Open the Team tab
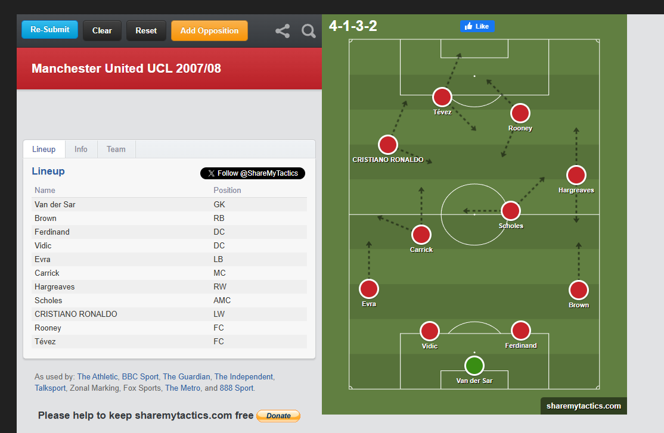664x433 pixels. coord(116,149)
